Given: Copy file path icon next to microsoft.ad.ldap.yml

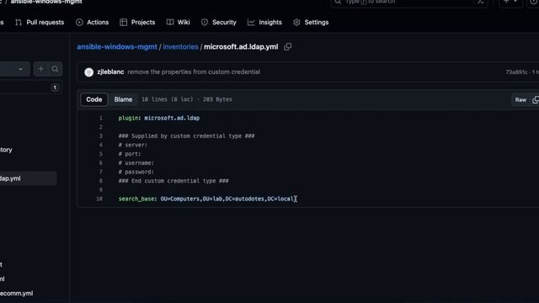Looking at the screenshot, I should tap(288, 47).
